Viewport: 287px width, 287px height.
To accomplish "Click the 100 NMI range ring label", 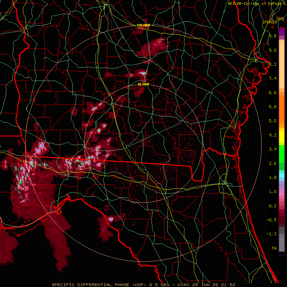I will (x=143, y=25).
